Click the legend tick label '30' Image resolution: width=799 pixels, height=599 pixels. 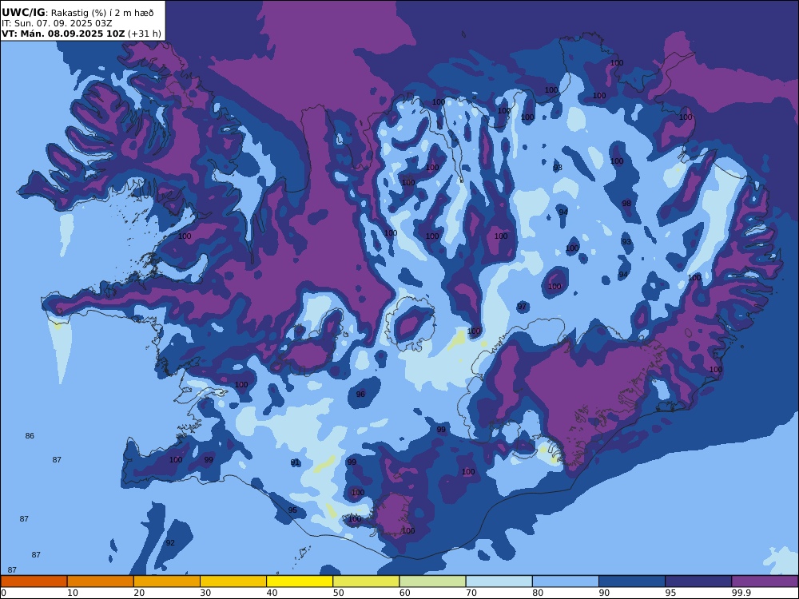pos(205,593)
